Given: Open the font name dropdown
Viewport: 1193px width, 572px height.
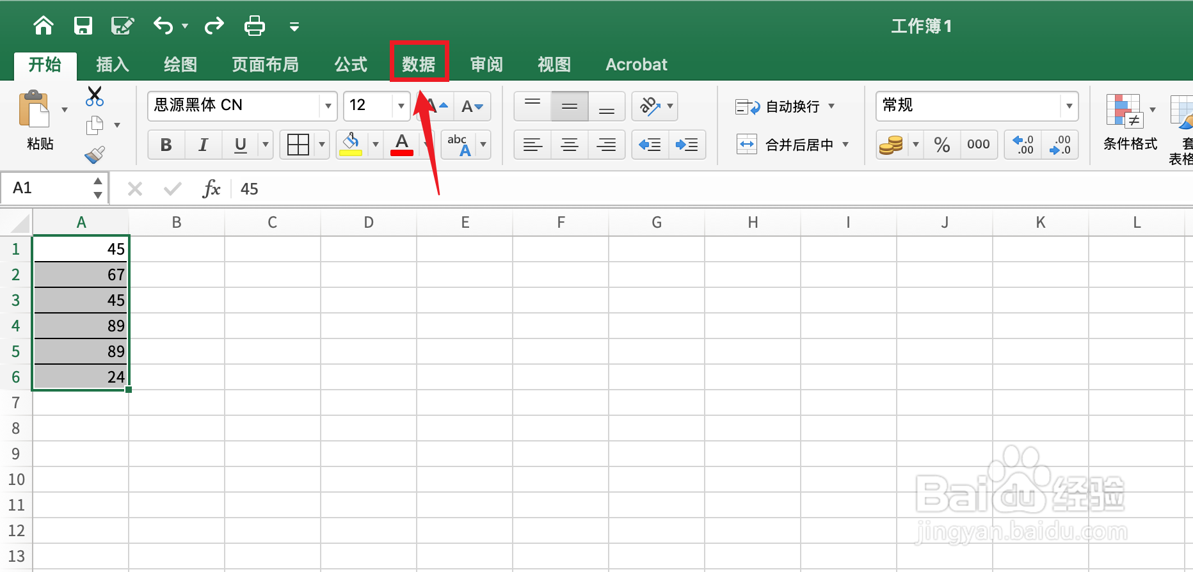Looking at the screenshot, I should coord(328,106).
